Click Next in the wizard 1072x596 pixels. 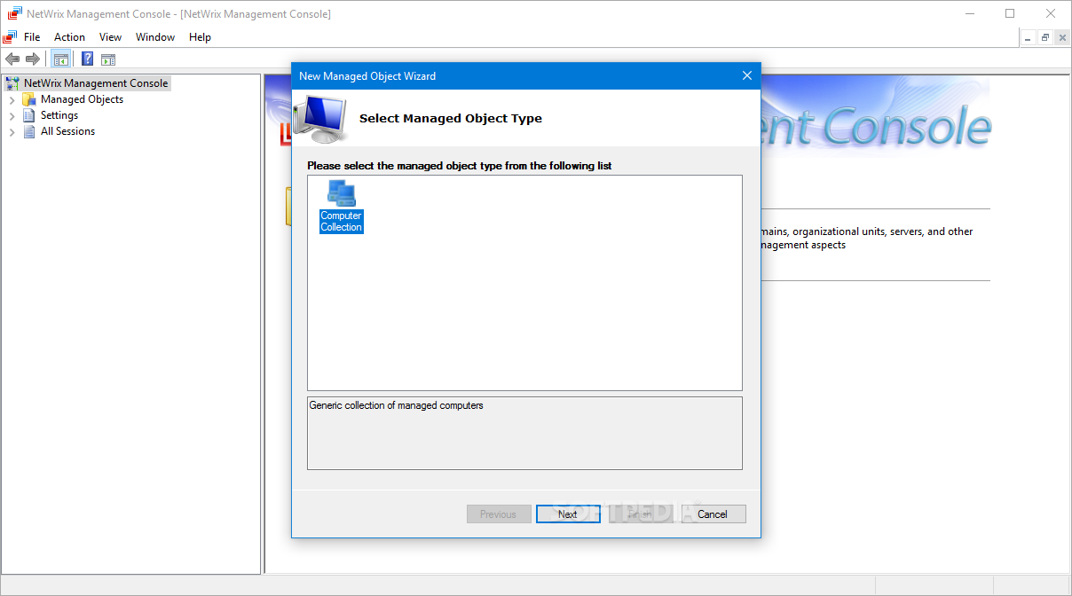pyautogui.click(x=568, y=514)
